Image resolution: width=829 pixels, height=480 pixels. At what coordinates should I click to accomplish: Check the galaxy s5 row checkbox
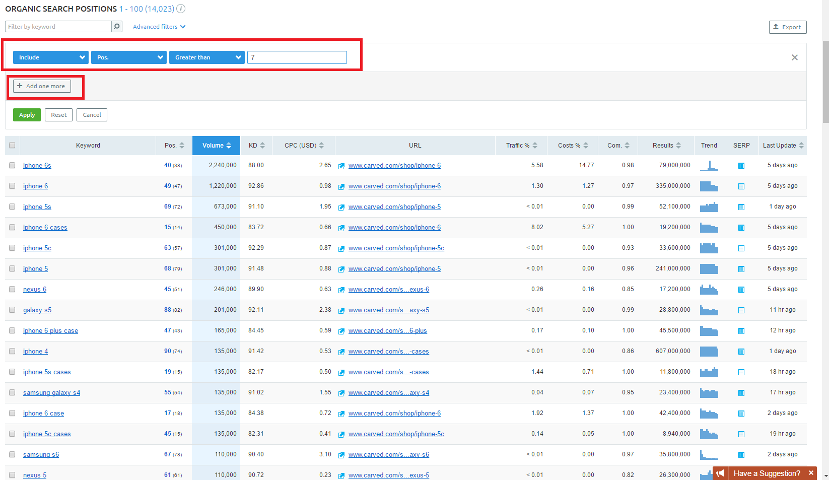pyautogui.click(x=12, y=310)
